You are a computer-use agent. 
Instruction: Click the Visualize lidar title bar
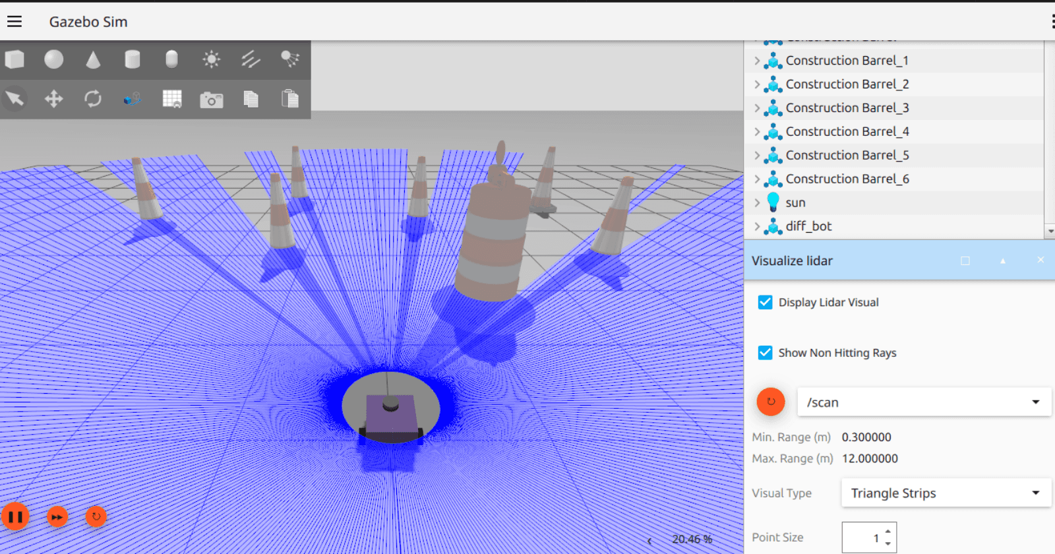coord(899,261)
